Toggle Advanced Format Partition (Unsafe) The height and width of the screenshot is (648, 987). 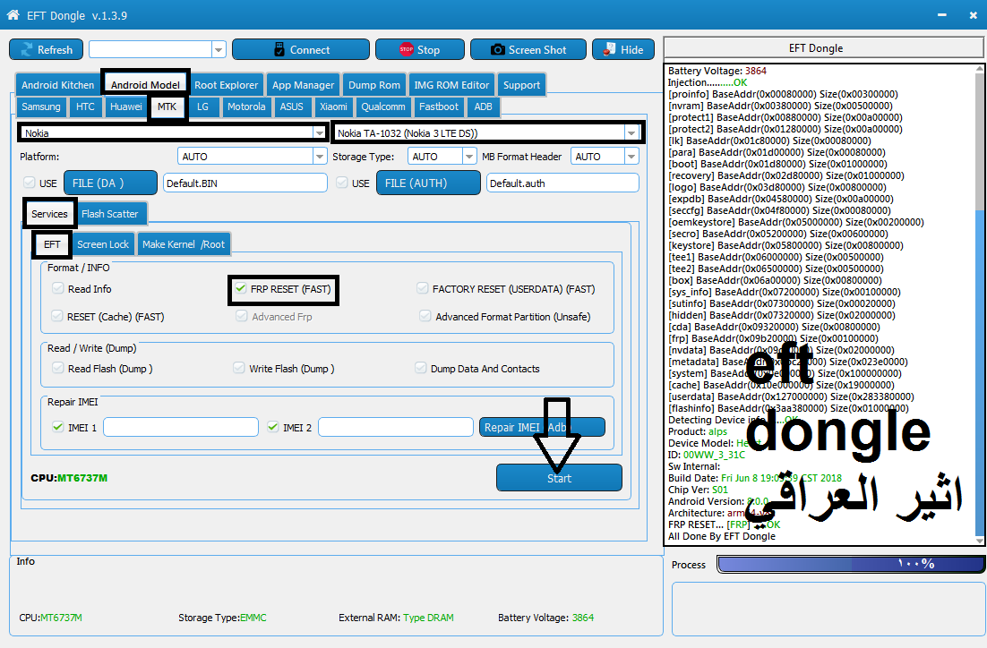[425, 316]
